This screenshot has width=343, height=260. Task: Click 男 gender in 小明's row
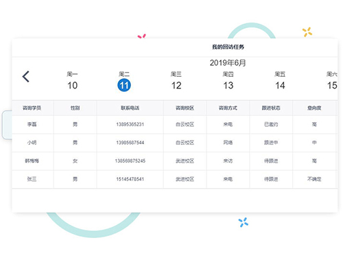coord(75,143)
